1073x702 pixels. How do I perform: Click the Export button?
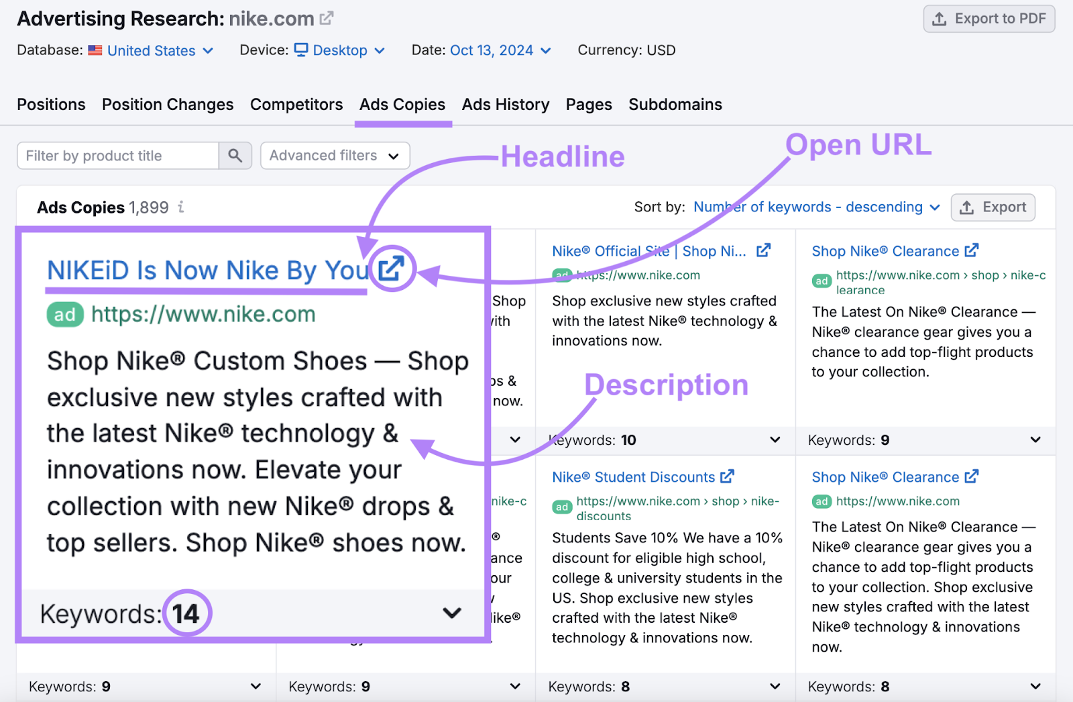(993, 207)
